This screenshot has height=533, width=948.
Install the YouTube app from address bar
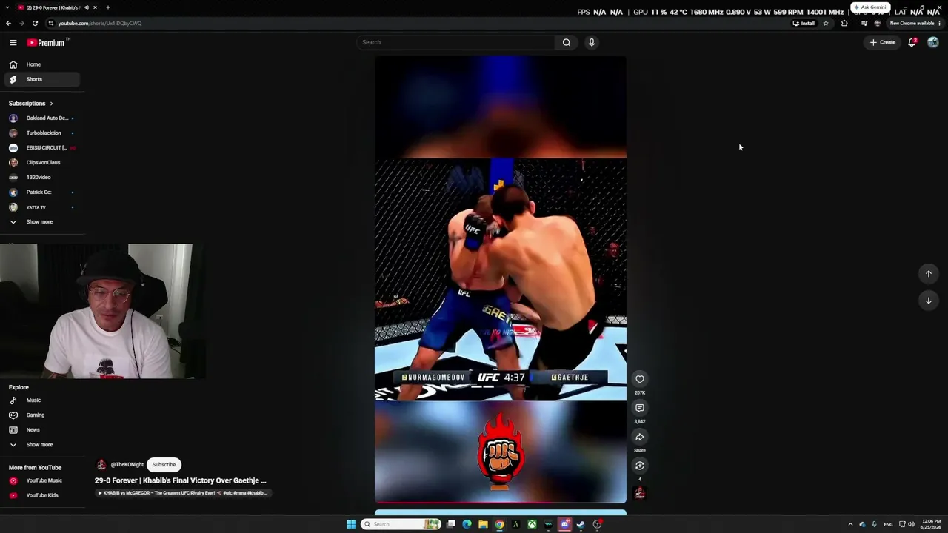(x=804, y=23)
